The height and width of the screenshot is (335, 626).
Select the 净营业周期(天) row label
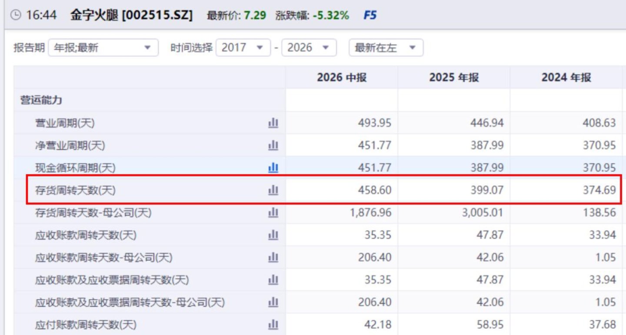point(70,146)
